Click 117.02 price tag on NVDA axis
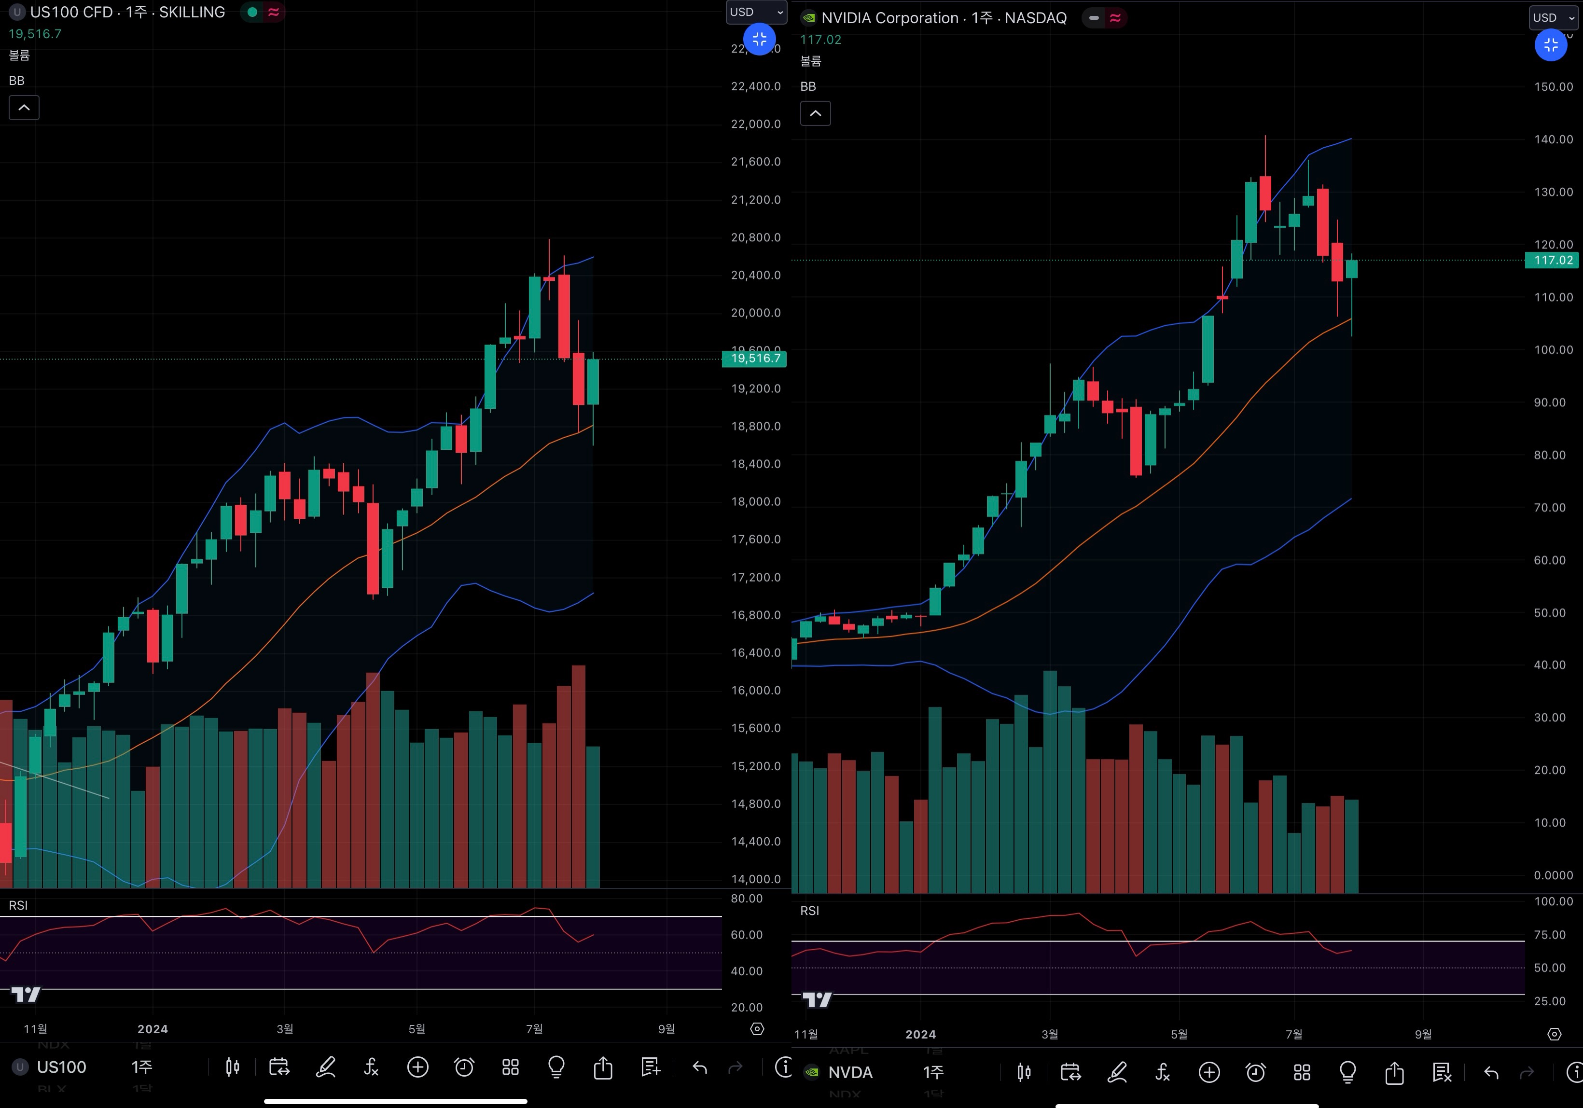Screen dimensions: 1583x1108 click(1552, 261)
